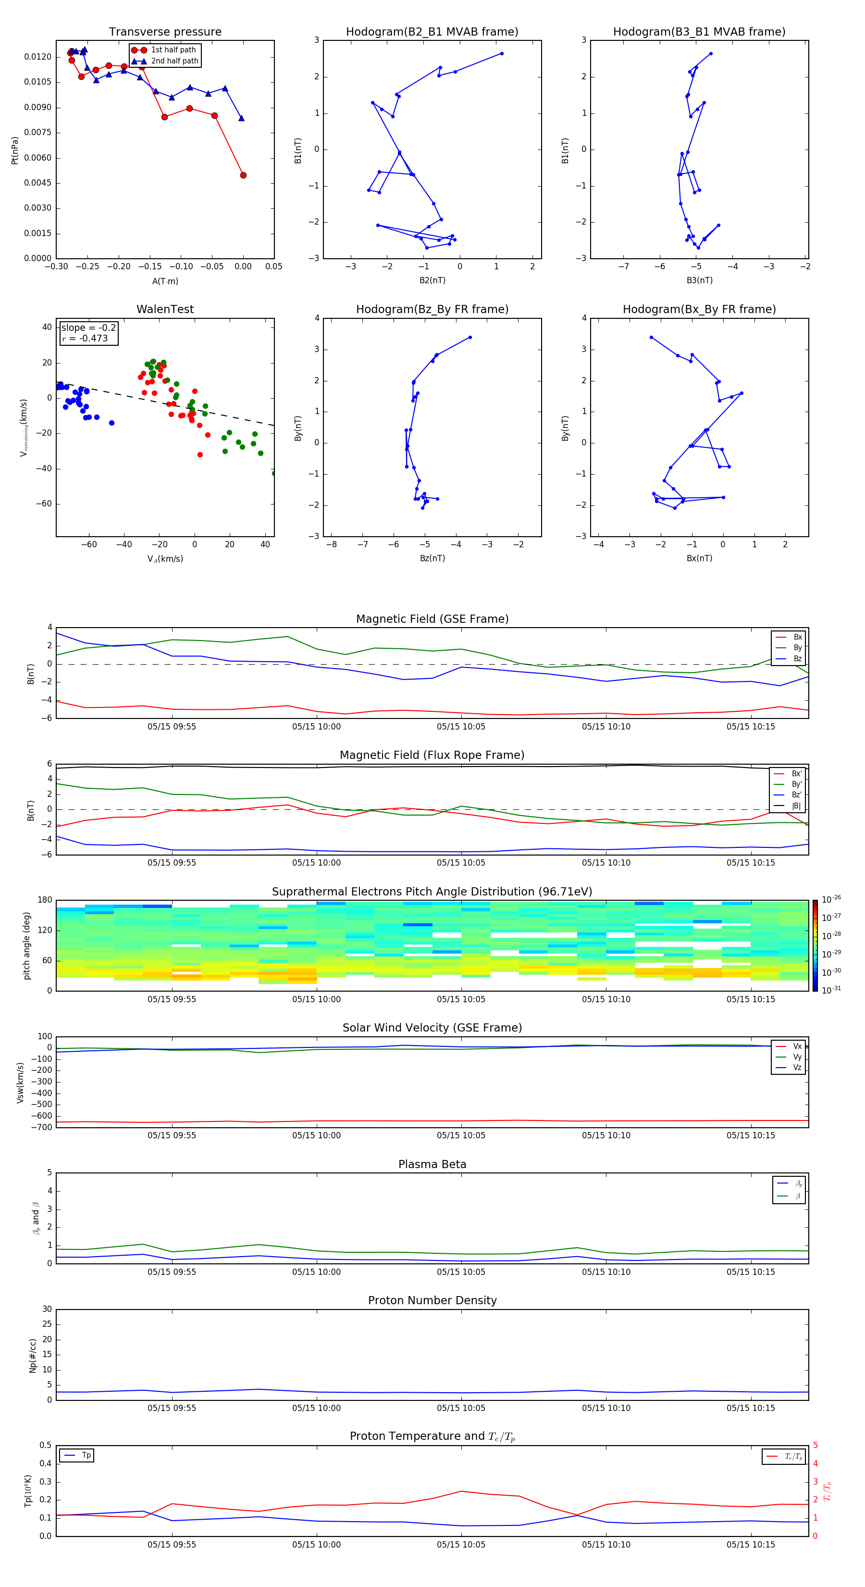The width and height of the screenshot is (865, 1587).
Task: Click the 'Bx(nT)' x-axis label
Action: coord(699,558)
